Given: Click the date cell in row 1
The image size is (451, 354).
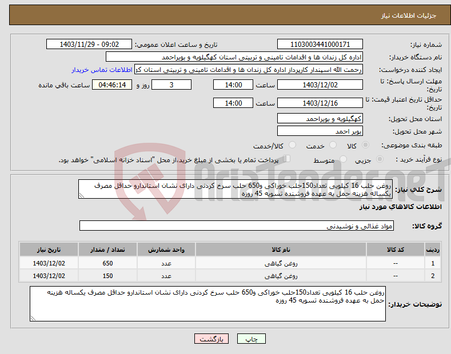Looking at the screenshot, I should (49, 263).
